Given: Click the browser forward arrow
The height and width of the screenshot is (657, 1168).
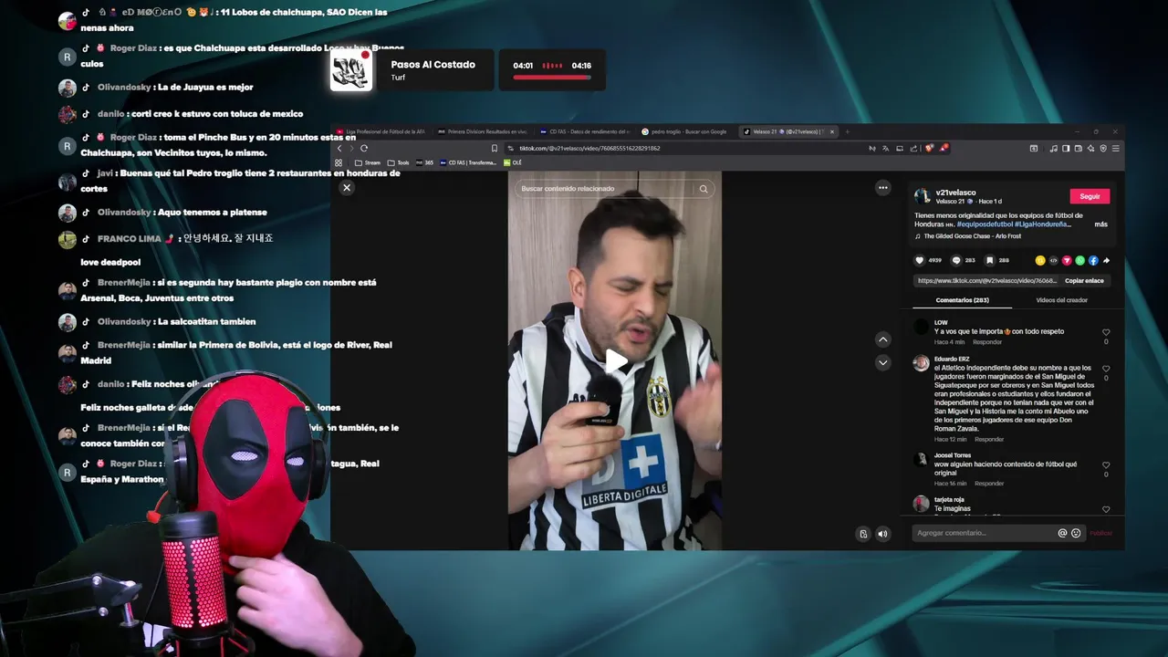Looking at the screenshot, I should point(352,148).
